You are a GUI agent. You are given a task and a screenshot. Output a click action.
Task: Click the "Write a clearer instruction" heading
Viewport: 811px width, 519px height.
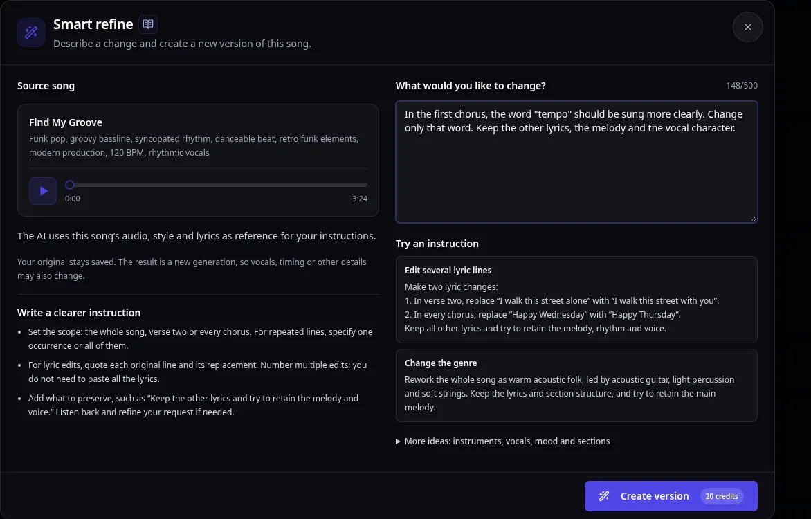point(79,313)
